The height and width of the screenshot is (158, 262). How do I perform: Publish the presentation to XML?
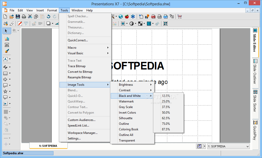[159, 16]
